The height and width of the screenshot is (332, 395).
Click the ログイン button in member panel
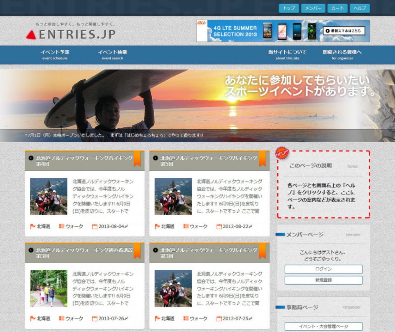323,269
